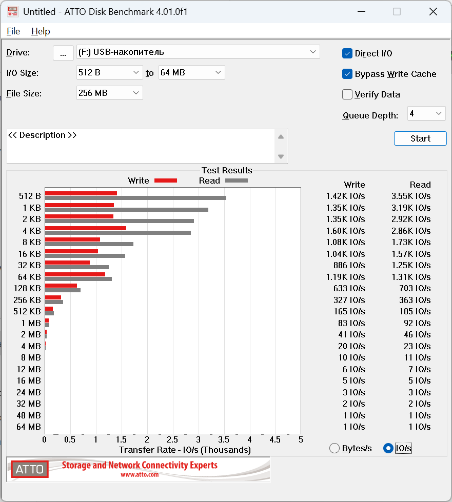Click the 64 KB row label in chart
The image size is (452, 502).
29,277
